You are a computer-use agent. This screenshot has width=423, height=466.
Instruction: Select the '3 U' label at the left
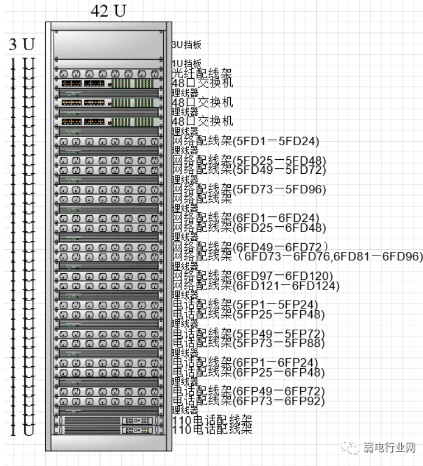[21, 45]
